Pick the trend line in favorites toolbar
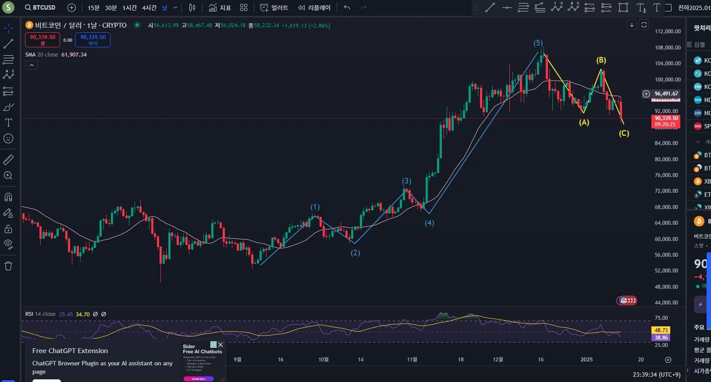The height and width of the screenshot is (382, 711). point(490,7)
